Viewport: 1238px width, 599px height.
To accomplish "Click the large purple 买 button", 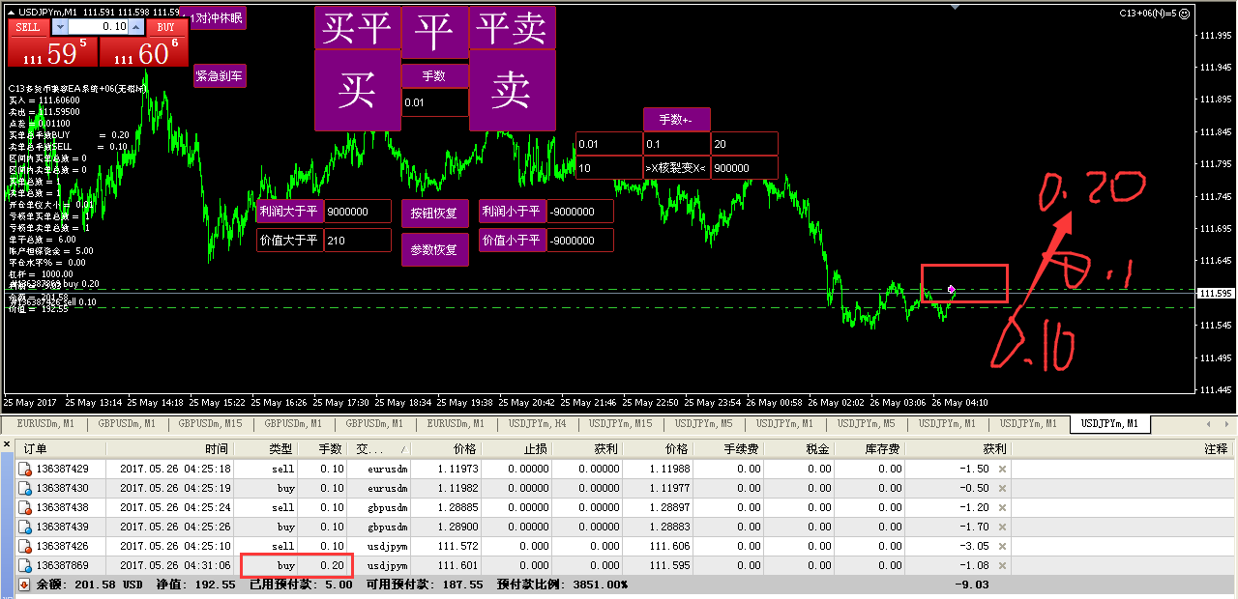I will [x=357, y=90].
